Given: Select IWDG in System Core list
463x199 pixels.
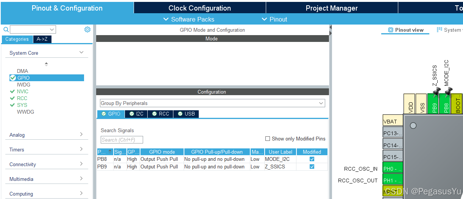Looking at the screenshot, I should click(x=23, y=85).
